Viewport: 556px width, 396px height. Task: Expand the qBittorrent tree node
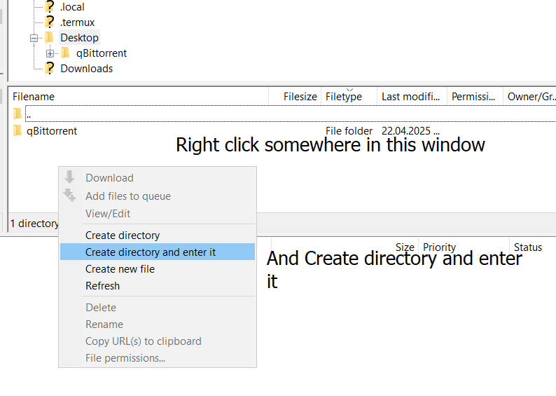click(50, 53)
